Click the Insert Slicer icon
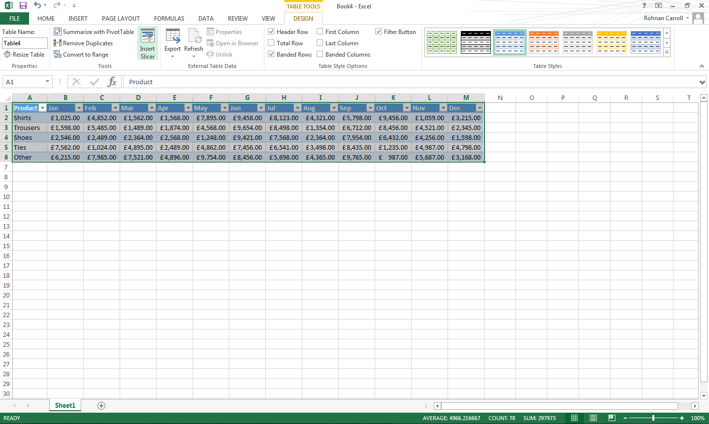Screen dimensions: 709x424 [x=147, y=37]
